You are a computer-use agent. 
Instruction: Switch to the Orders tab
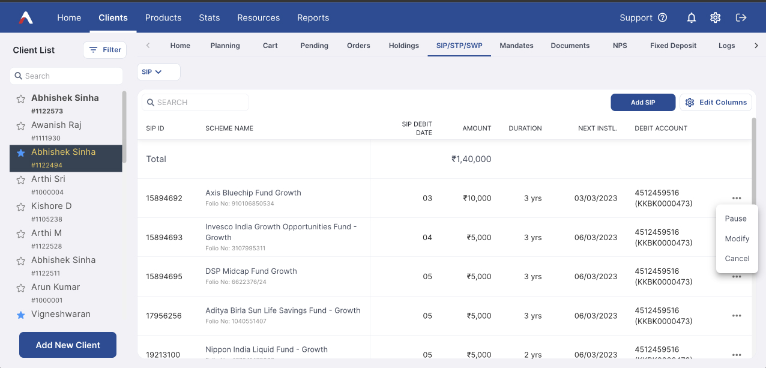click(x=358, y=46)
